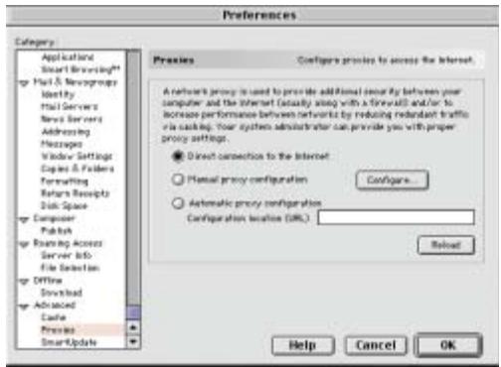Click the category list scroll down arrow

pos(133,341)
